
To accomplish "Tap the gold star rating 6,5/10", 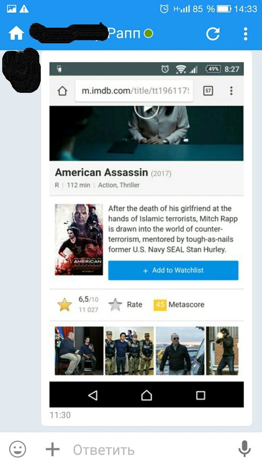I will click(64, 305).
